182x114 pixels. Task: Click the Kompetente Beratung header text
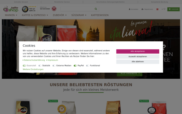coord(160,2)
